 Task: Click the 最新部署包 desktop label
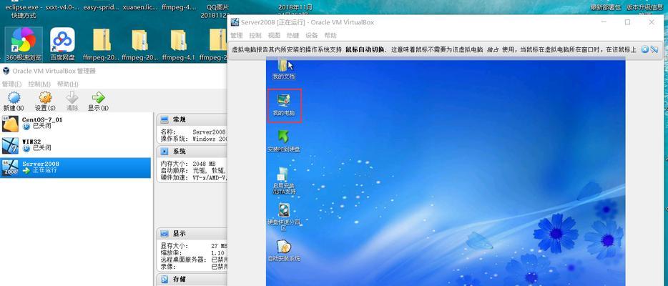point(605,7)
